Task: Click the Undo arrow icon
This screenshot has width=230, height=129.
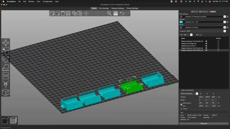Action: 122,13
